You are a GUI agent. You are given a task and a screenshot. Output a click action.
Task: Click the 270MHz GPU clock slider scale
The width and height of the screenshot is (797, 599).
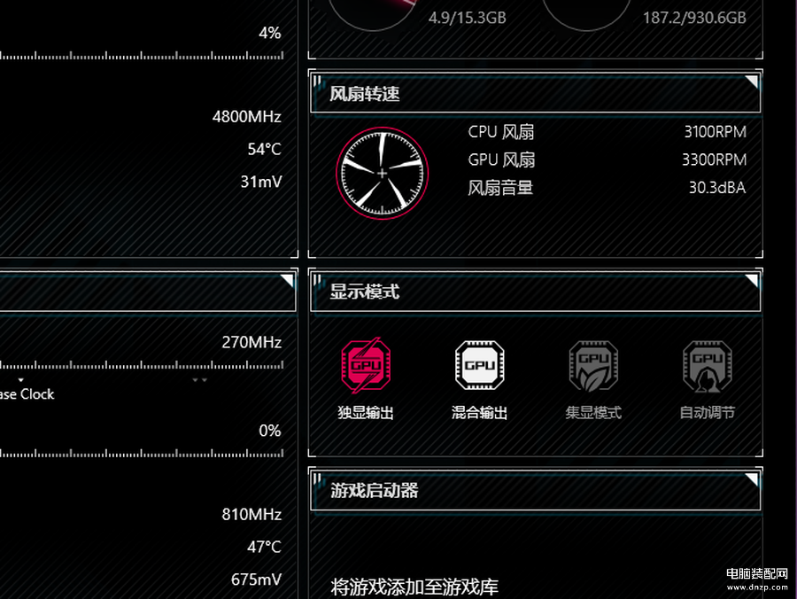pos(142,364)
